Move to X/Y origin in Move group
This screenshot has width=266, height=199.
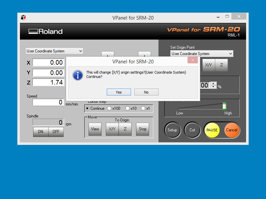coord(112,129)
